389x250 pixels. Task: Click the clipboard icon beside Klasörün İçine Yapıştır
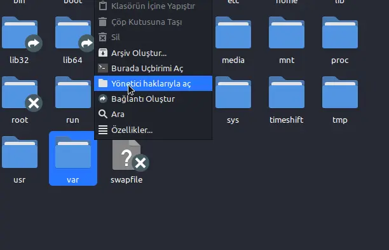(x=103, y=6)
